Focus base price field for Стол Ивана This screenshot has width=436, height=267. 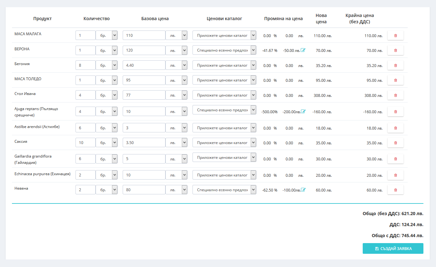pos(144,95)
